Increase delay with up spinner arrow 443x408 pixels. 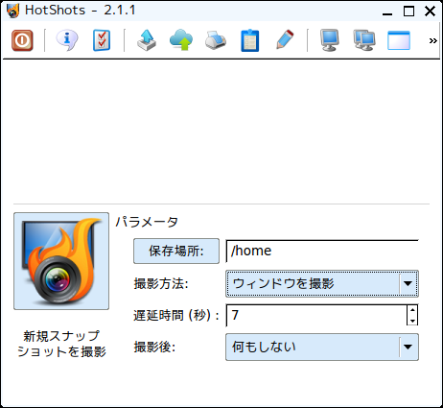pos(412,310)
